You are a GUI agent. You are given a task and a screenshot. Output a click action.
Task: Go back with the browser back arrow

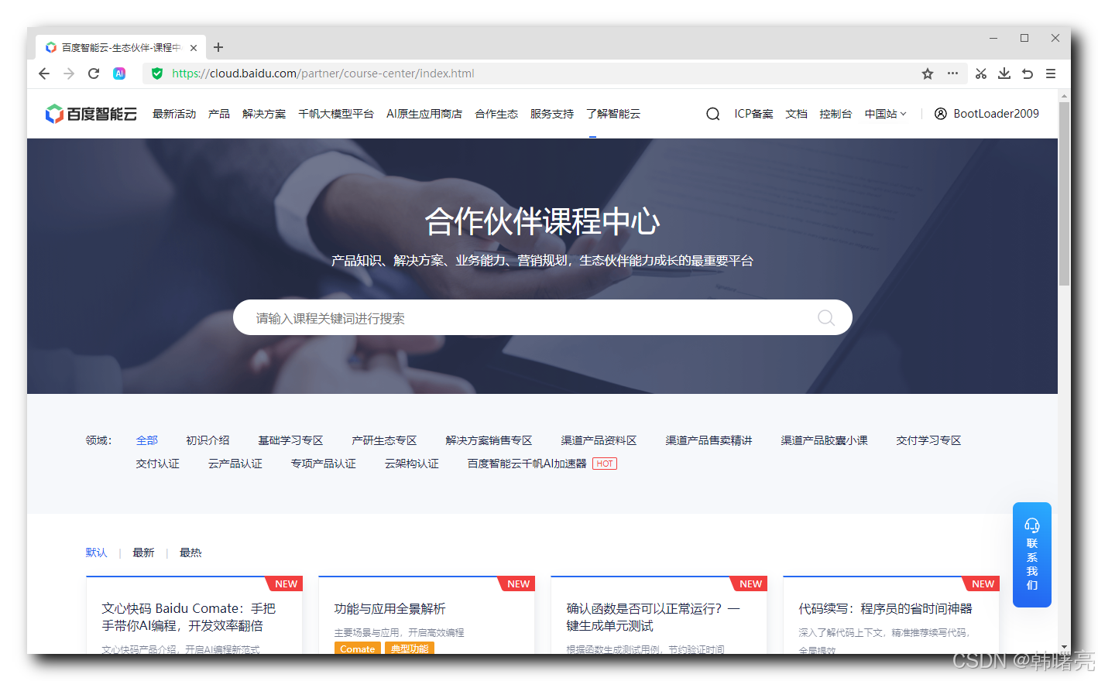click(x=44, y=74)
